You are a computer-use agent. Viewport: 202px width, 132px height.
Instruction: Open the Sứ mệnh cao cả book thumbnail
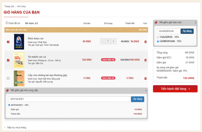tap(19, 60)
